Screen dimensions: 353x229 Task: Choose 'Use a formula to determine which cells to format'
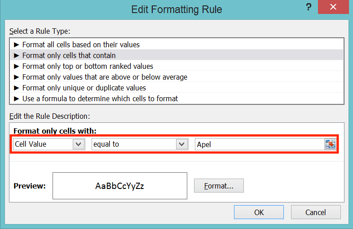[x=177, y=99]
